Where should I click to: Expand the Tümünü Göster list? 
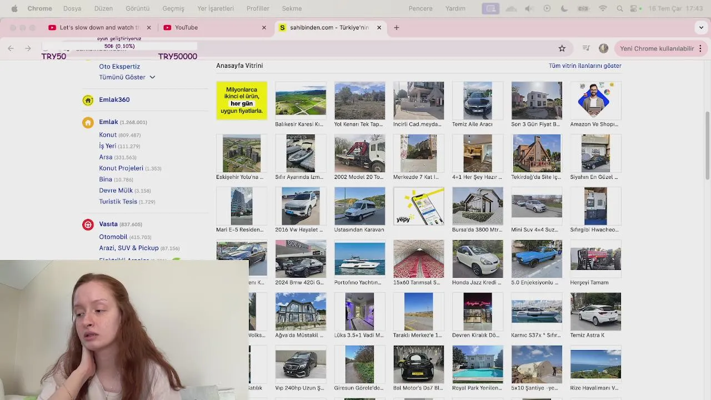pyautogui.click(x=127, y=77)
